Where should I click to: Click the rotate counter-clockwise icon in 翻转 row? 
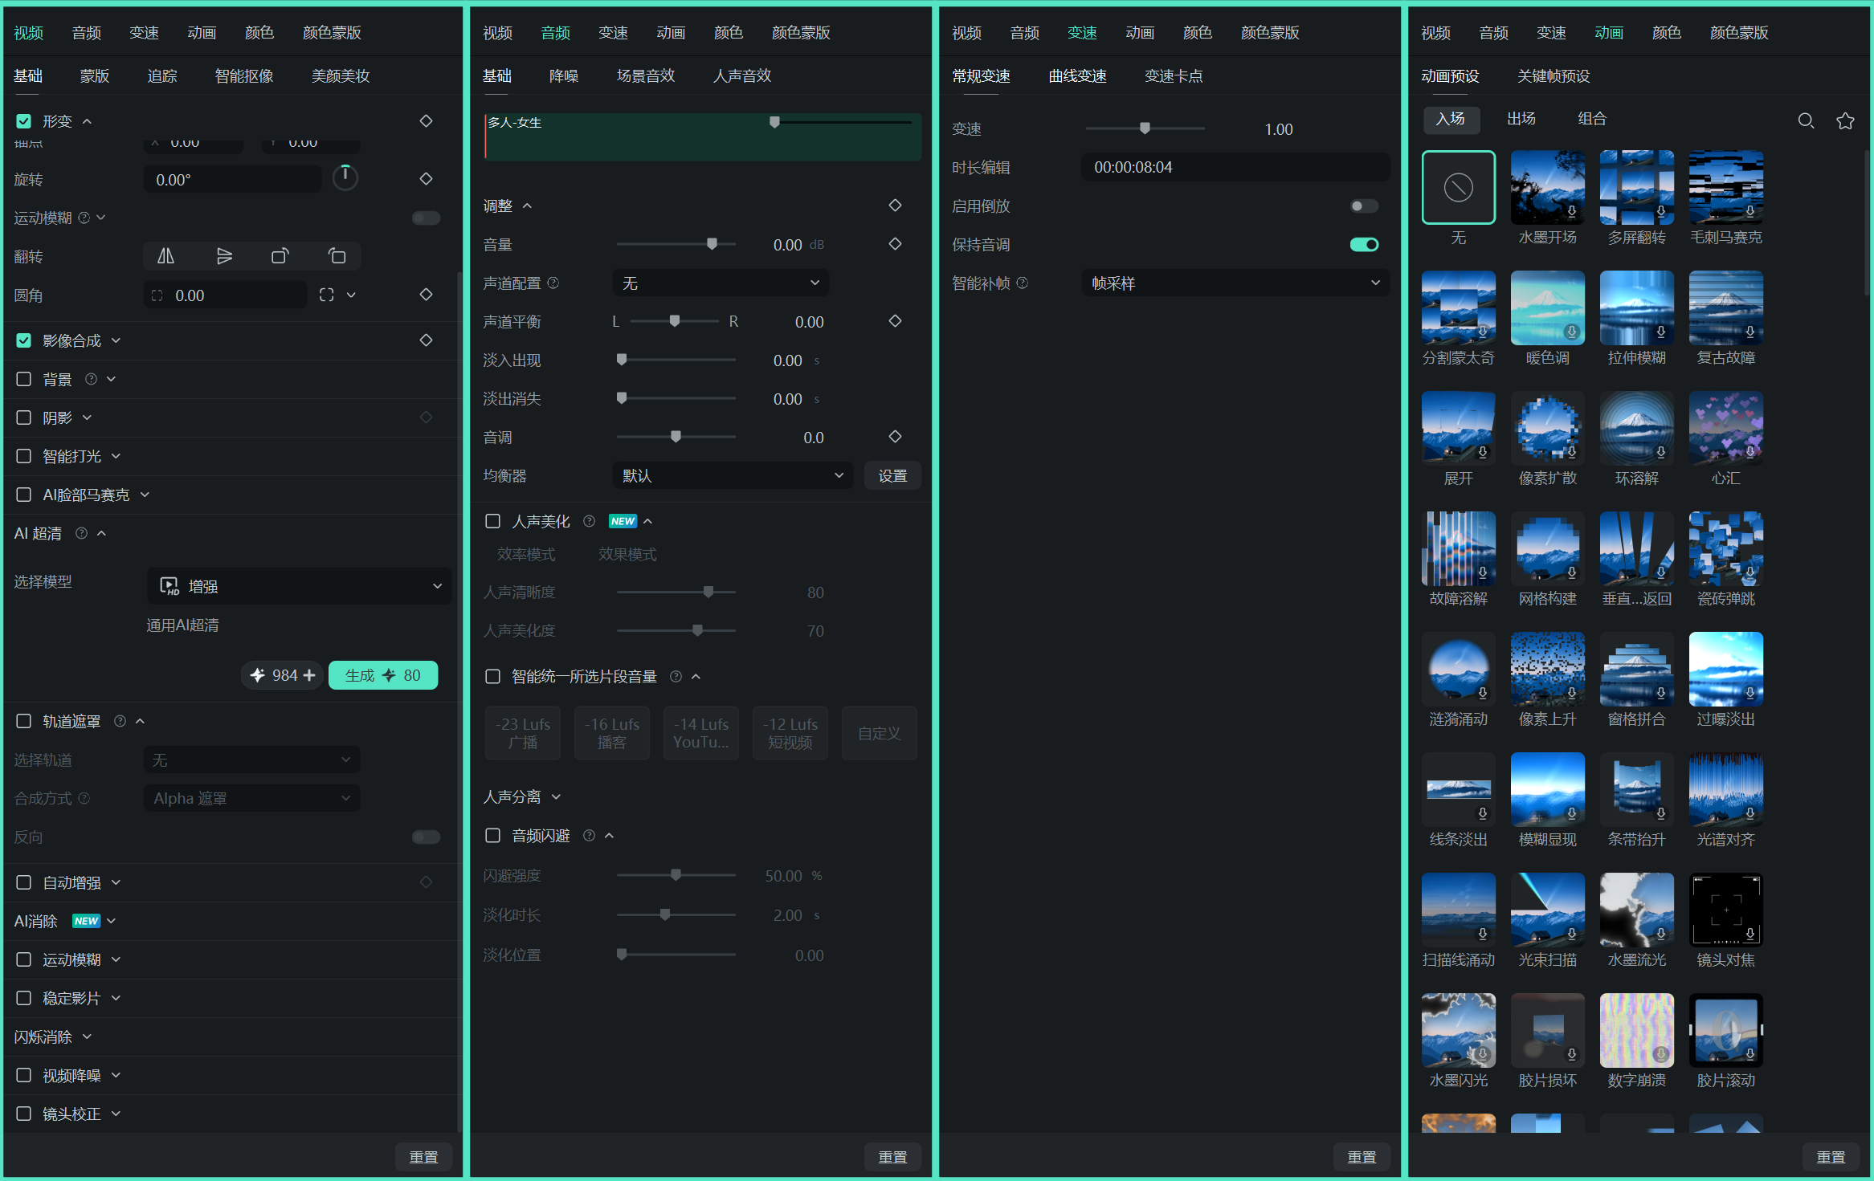[x=337, y=256]
